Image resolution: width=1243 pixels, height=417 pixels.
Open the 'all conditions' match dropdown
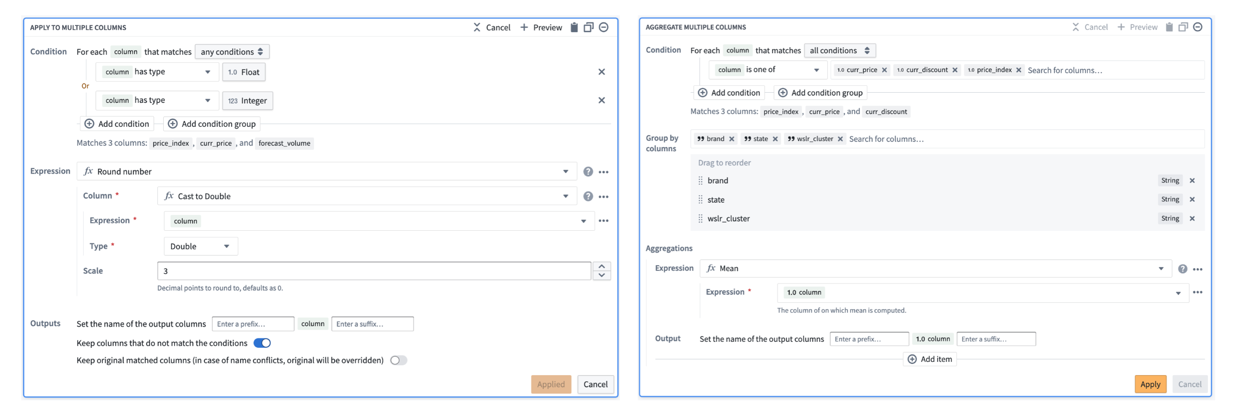click(x=840, y=50)
